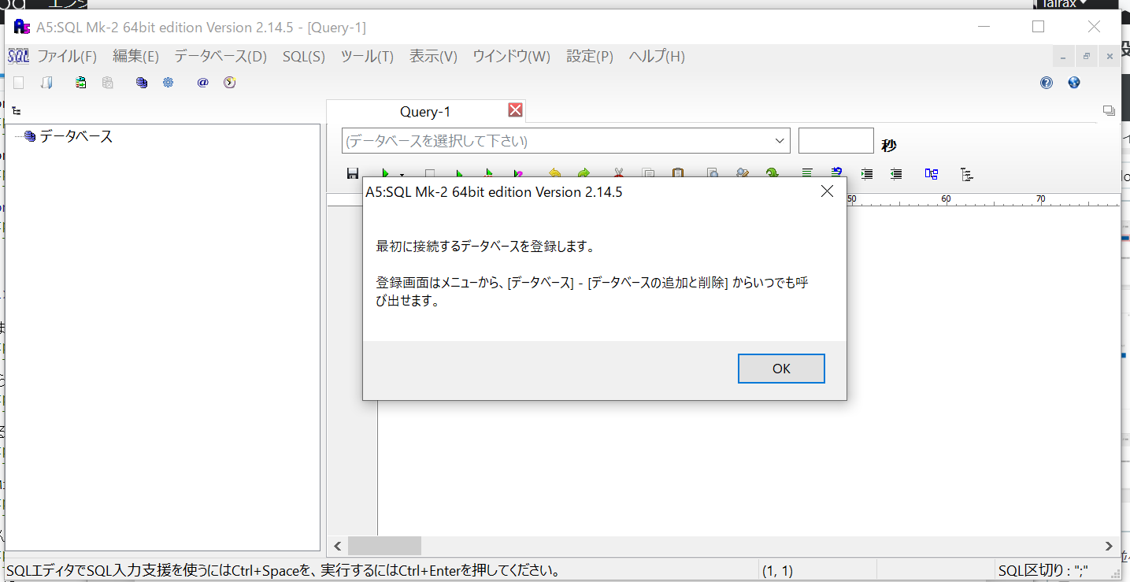Open the 表示(V) menu
This screenshot has height=582, width=1130.
coord(433,57)
